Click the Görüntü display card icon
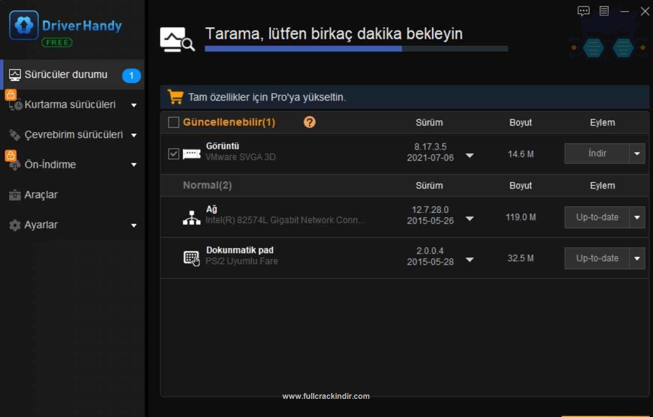The image size is (653, 417). [191, 154]
